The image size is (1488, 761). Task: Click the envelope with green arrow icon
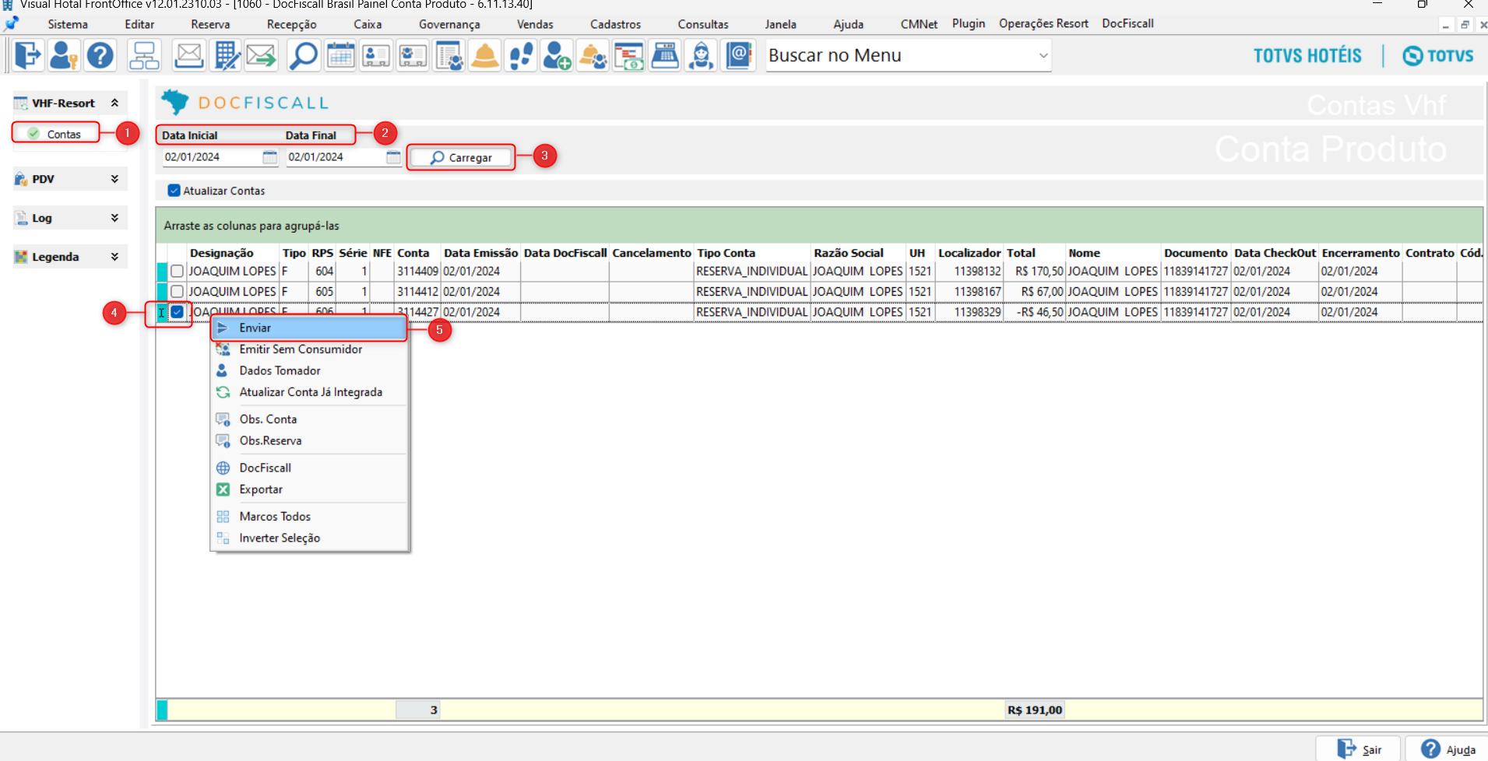tap(261, 55)
